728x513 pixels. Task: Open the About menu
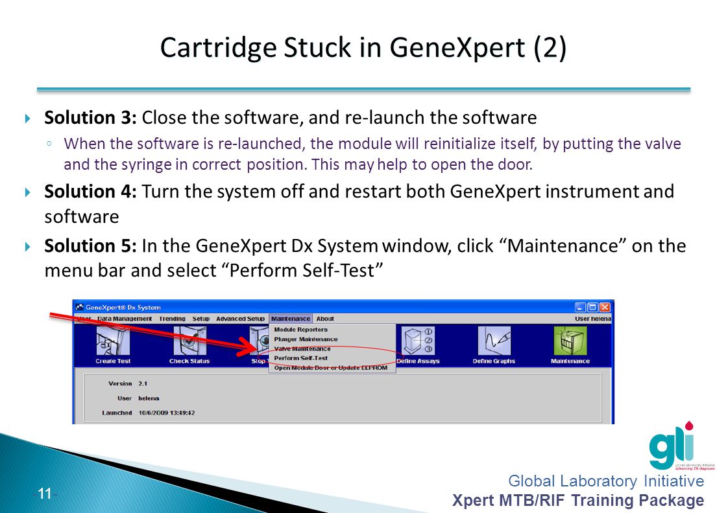tap(325, 319)
